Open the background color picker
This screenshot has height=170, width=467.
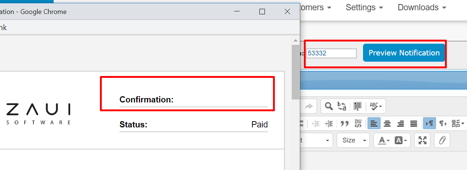point(400,140)
